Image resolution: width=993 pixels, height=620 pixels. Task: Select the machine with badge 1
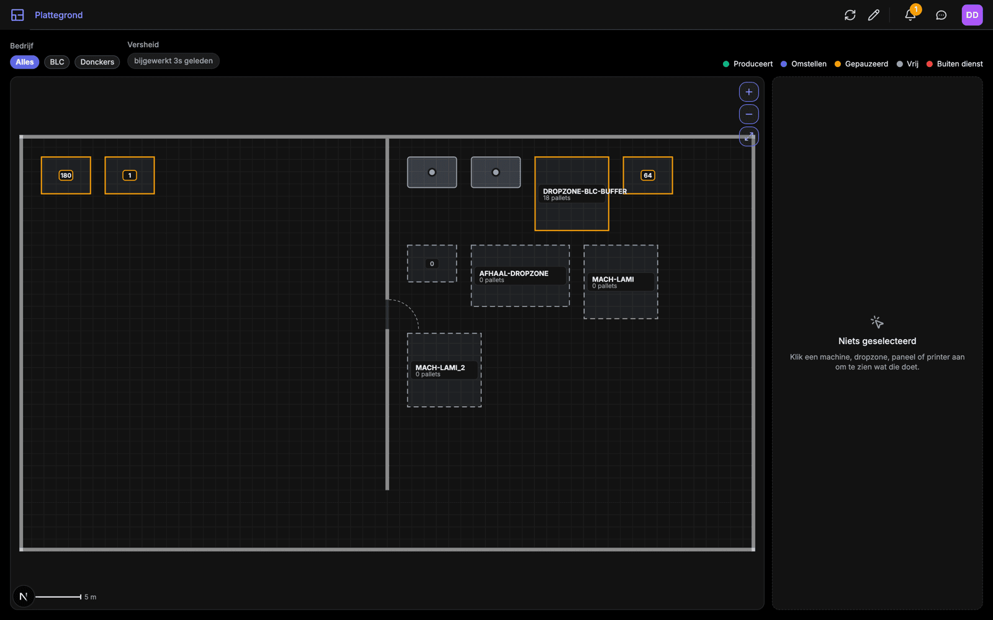(130, 175)
